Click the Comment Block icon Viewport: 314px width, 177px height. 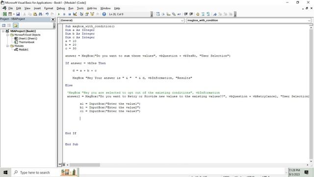pos(203,14)
